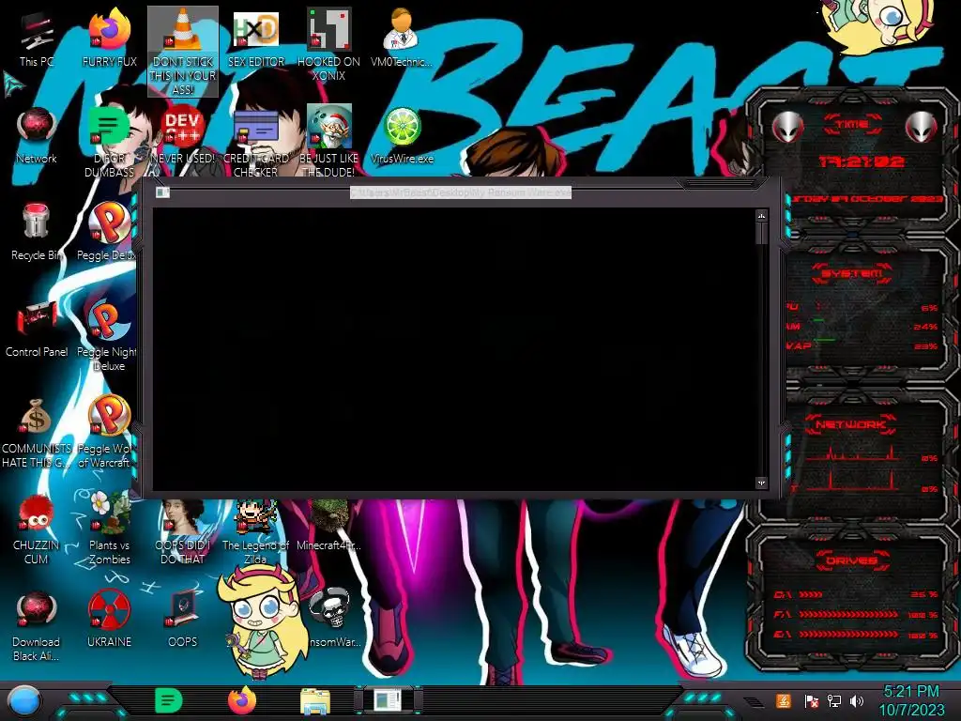Click the console window scrollbar down arrow
The image size is (961, 721).
[761, 483]
